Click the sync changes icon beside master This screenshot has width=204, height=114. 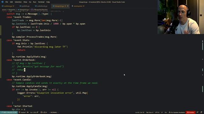coord(28,112)
